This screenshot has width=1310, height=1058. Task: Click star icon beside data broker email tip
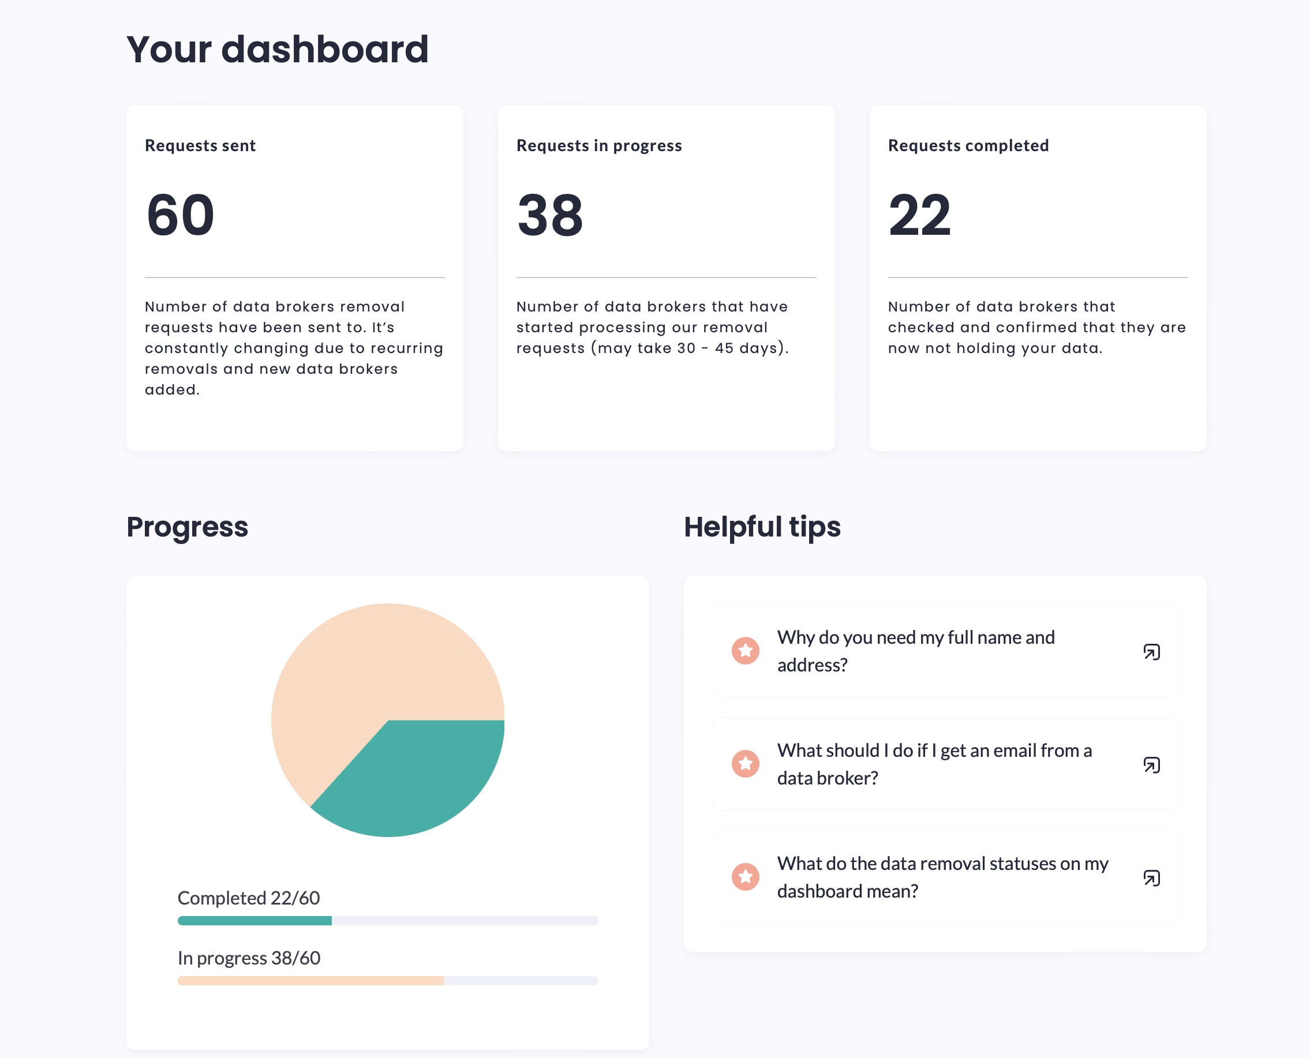pyautogui.click(x=745, y=764)
